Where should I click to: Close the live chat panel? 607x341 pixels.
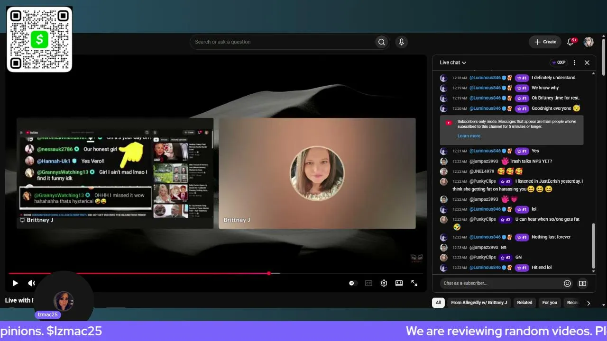point(587,63)
